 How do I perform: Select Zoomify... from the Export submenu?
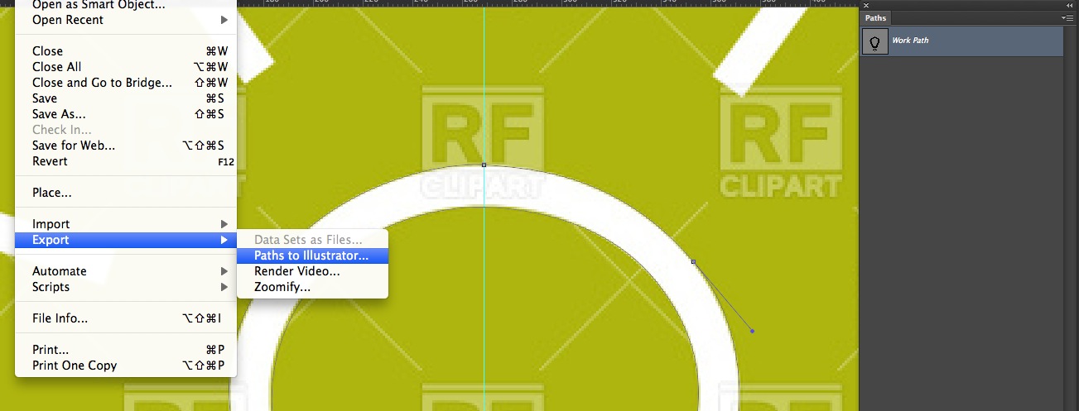tap(312, 287)
